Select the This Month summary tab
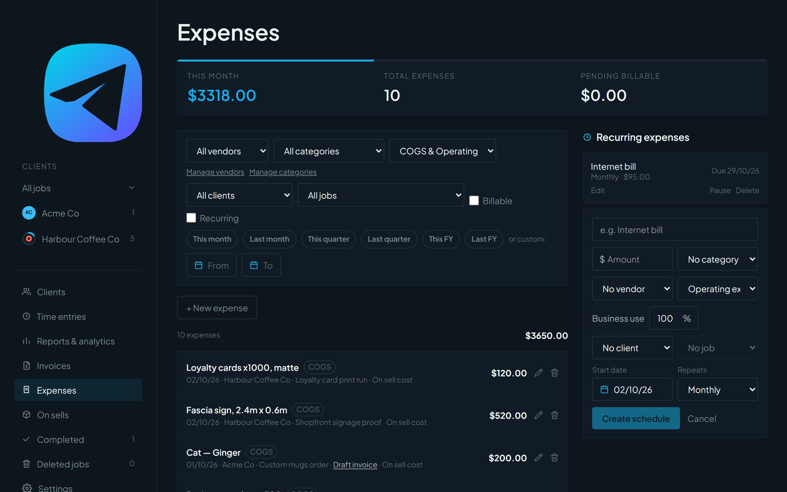Screen dimensions: 787x492 click(276, 87)
